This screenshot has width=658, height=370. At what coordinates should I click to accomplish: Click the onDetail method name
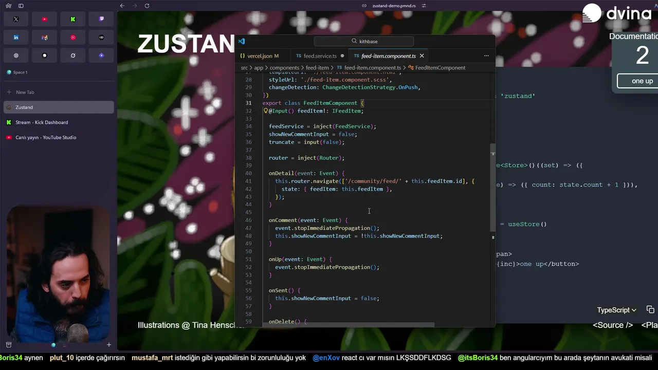click(x=281, y=173)
